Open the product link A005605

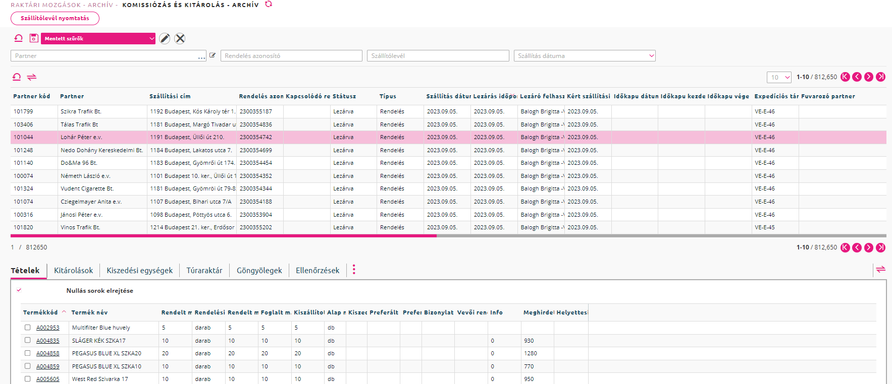pos(48,379)
